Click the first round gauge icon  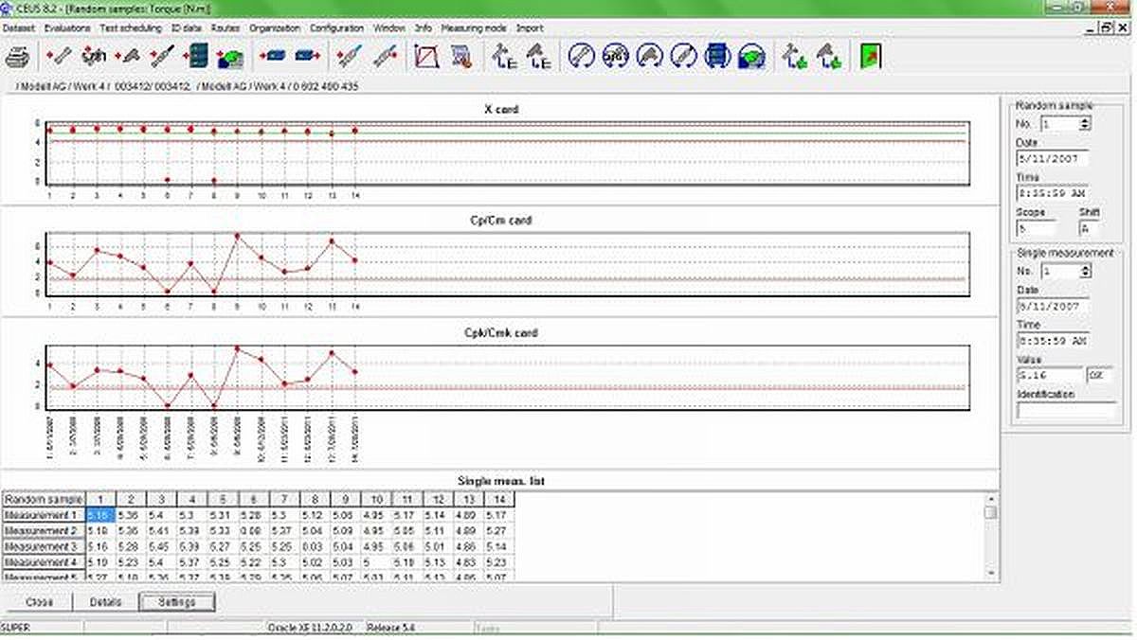(581, 57)
